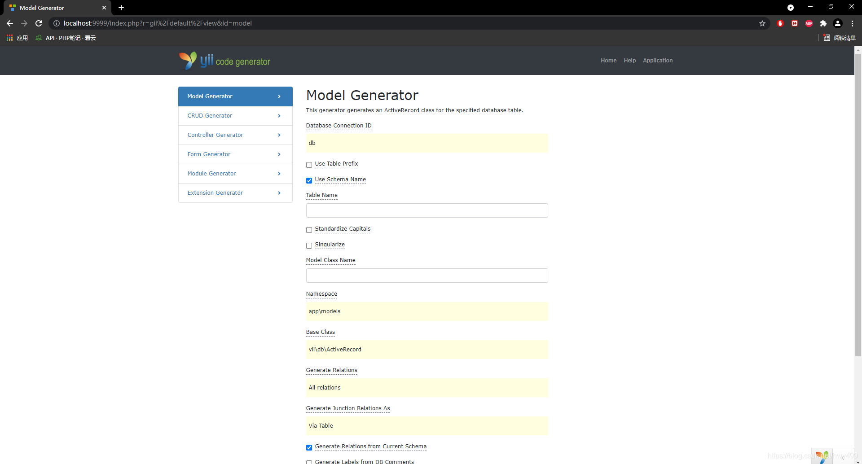
Task: Click the tab search circle icon
Action: [791, 8]
